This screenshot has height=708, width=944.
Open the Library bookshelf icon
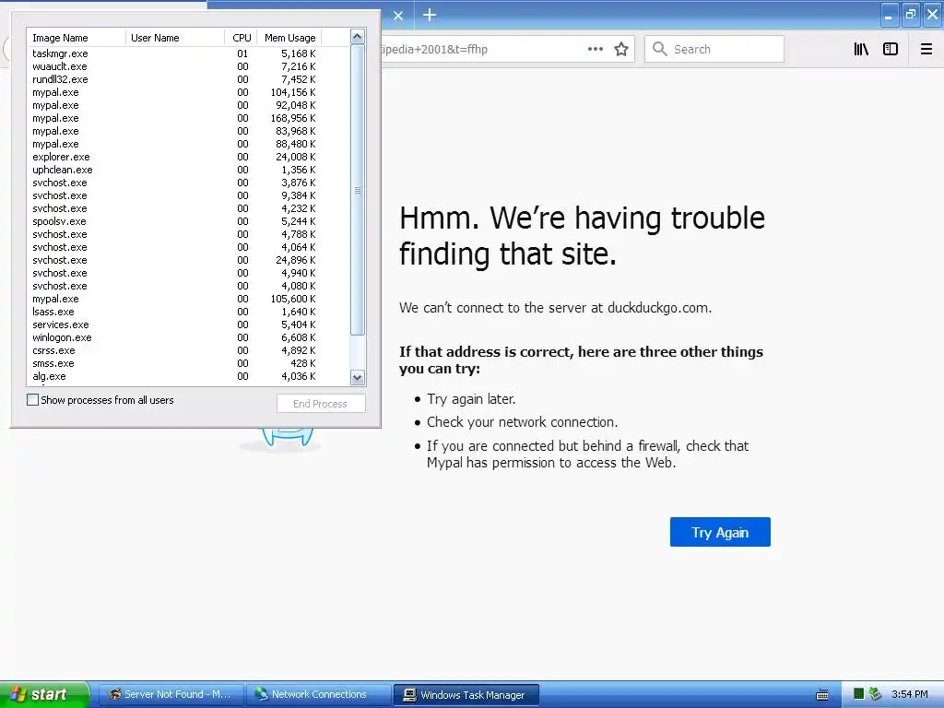(x=861, y=50)
